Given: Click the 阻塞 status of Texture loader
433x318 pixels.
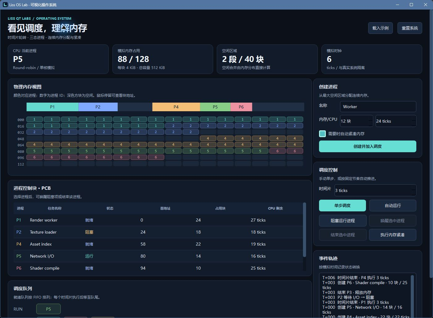Looking at the screenshot, I should click(89, 232).
